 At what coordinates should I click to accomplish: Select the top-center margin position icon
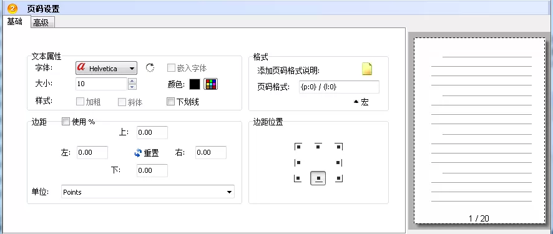click(318, 146)
